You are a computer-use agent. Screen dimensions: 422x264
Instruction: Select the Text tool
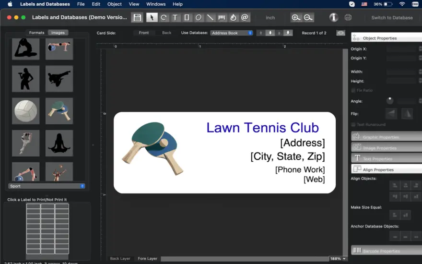pos(175,17)
